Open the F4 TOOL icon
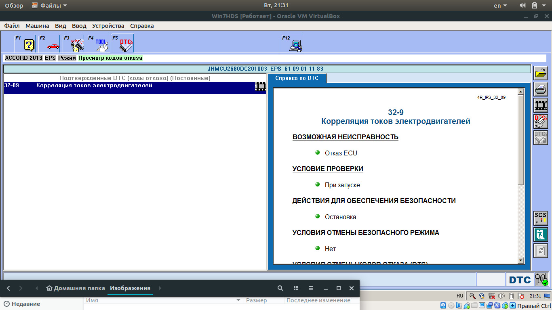 pyautogui.click(x=98, y=44)
